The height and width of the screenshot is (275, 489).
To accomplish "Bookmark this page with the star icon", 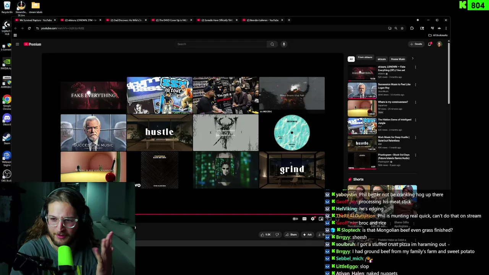I will [x=402, y=28].
